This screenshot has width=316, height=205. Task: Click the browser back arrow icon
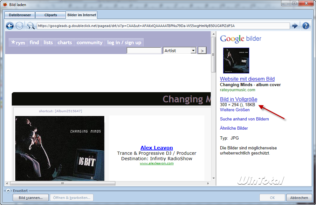click(10, 26)
